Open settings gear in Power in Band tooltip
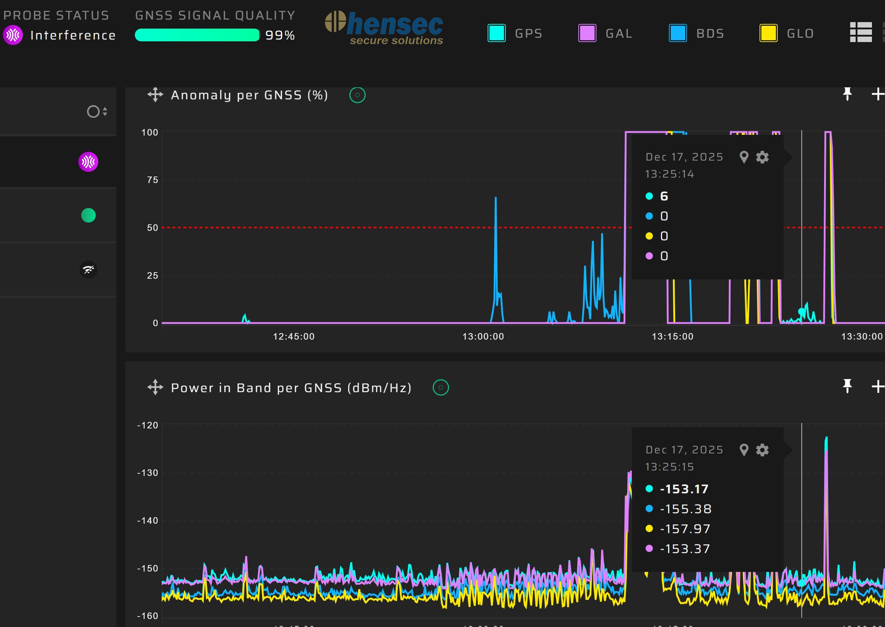885x627 pixels. coord(762,450)
